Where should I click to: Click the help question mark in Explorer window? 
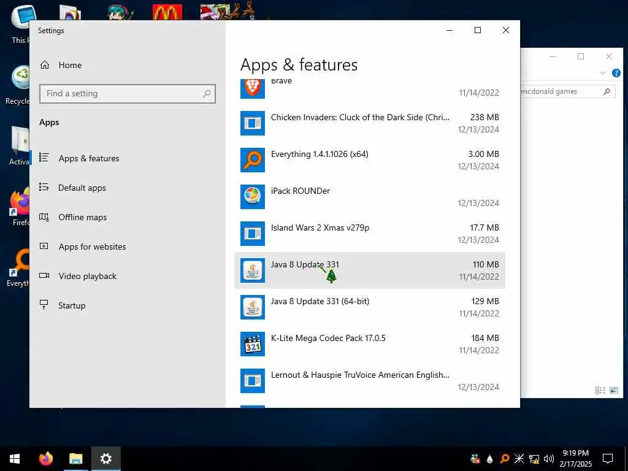[616, 73]
